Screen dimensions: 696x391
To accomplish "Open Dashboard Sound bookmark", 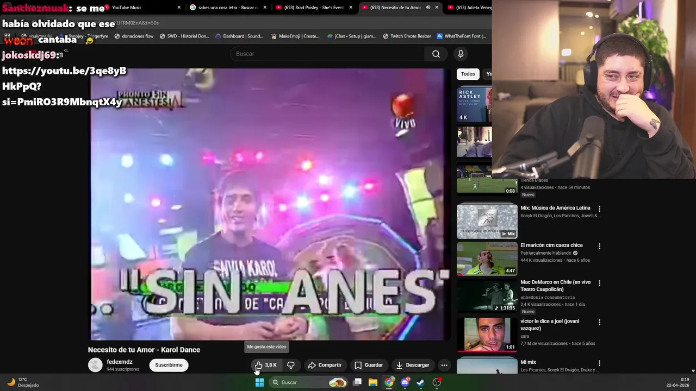I will click(x=239, y=36).
